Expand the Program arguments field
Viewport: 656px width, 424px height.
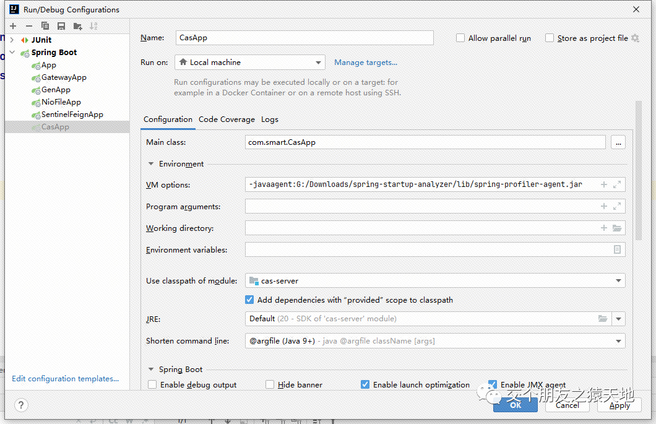tap(616, 206)
